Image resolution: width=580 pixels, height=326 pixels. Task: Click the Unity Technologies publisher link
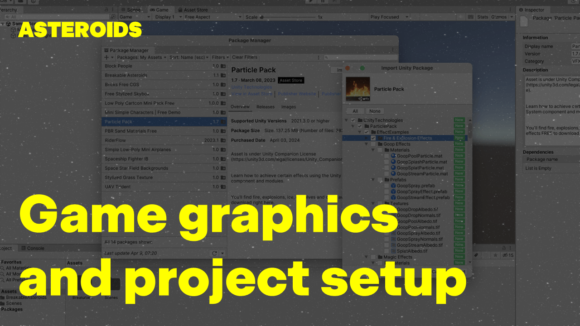(252, 87)
